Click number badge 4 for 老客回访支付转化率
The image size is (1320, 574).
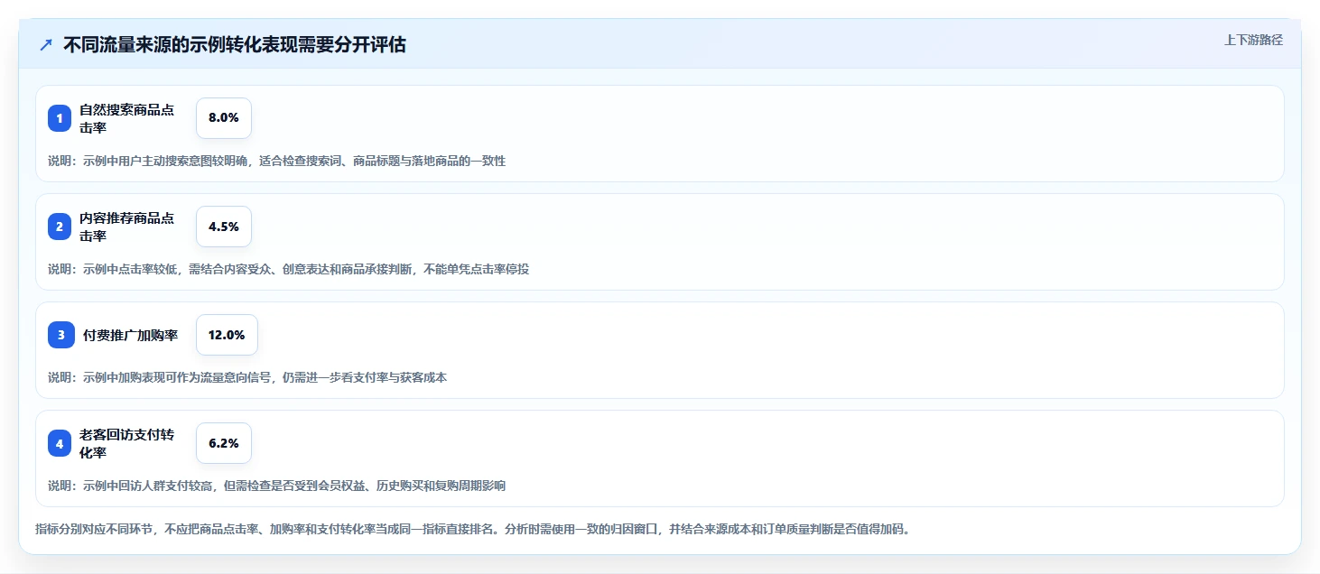[60, 443]
